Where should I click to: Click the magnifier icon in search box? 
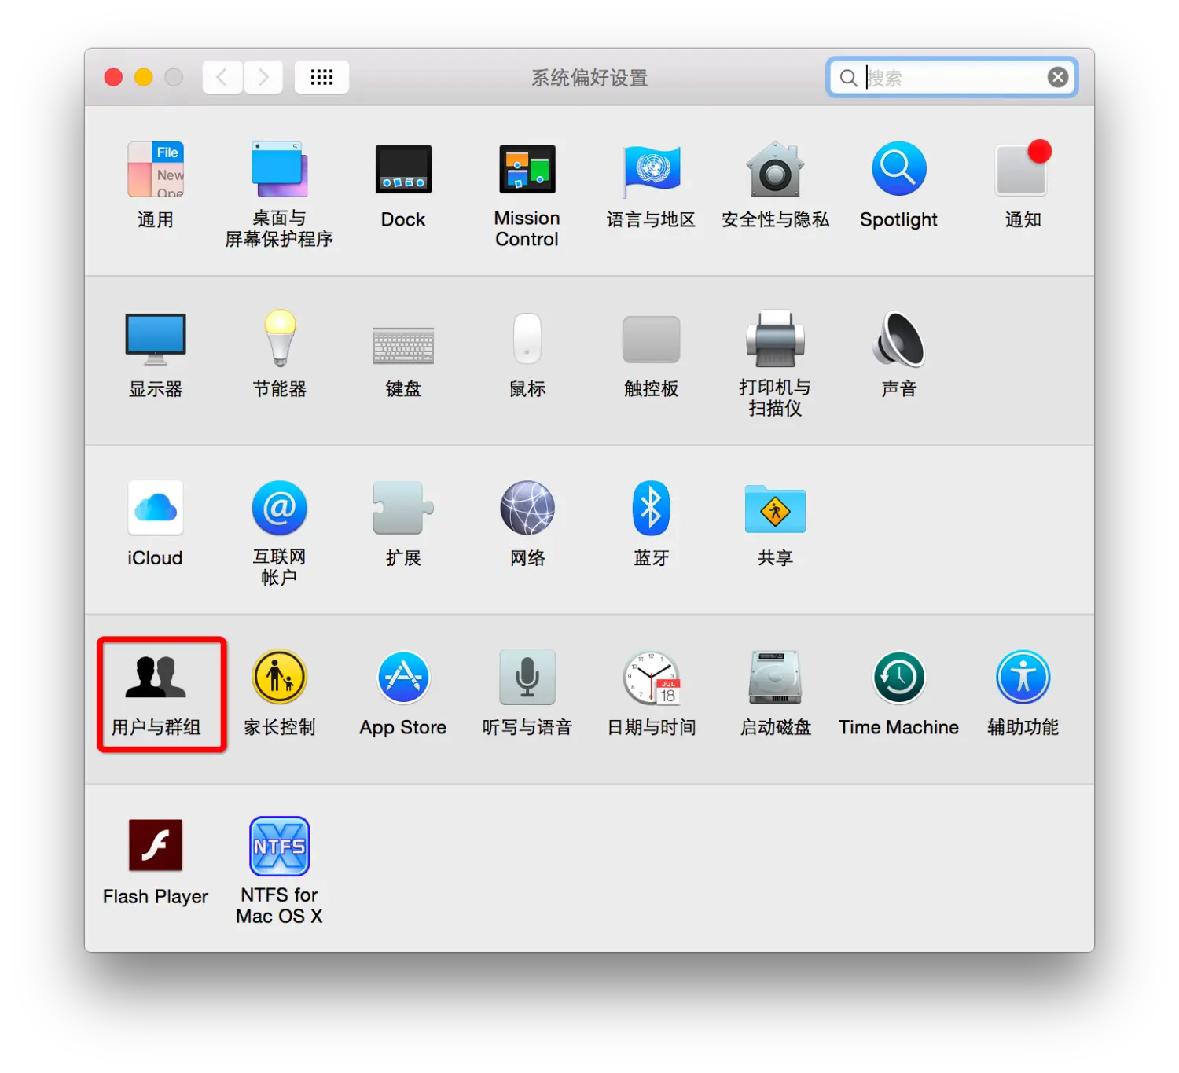[848, 78]
